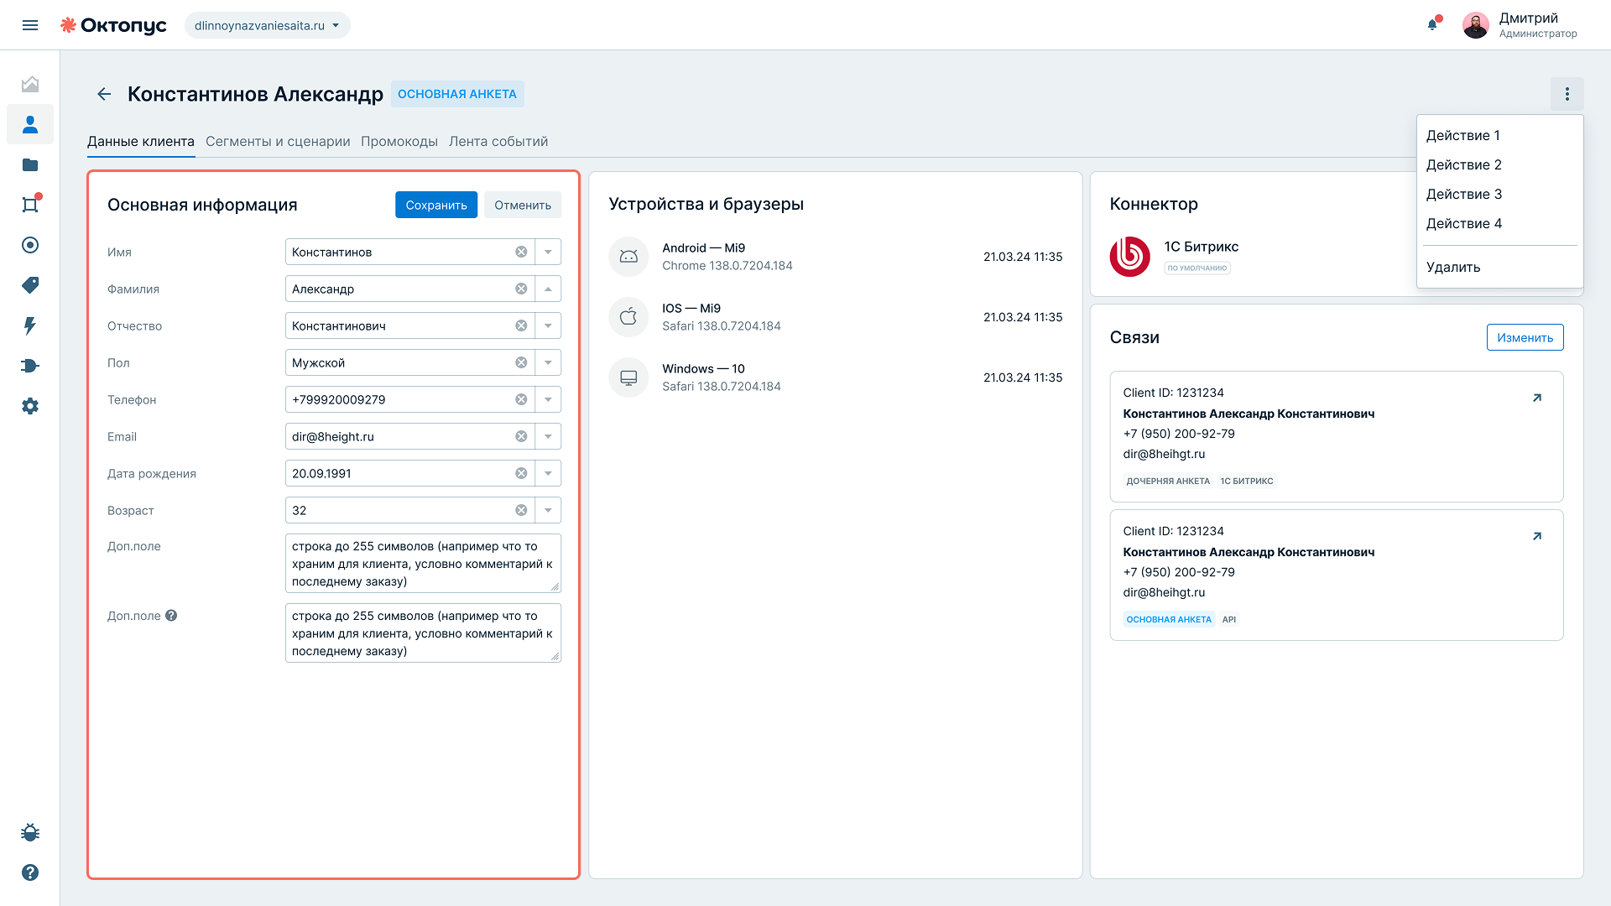
Task: Select Действие 4 from the menu
Action: [x=1499, y=223]
